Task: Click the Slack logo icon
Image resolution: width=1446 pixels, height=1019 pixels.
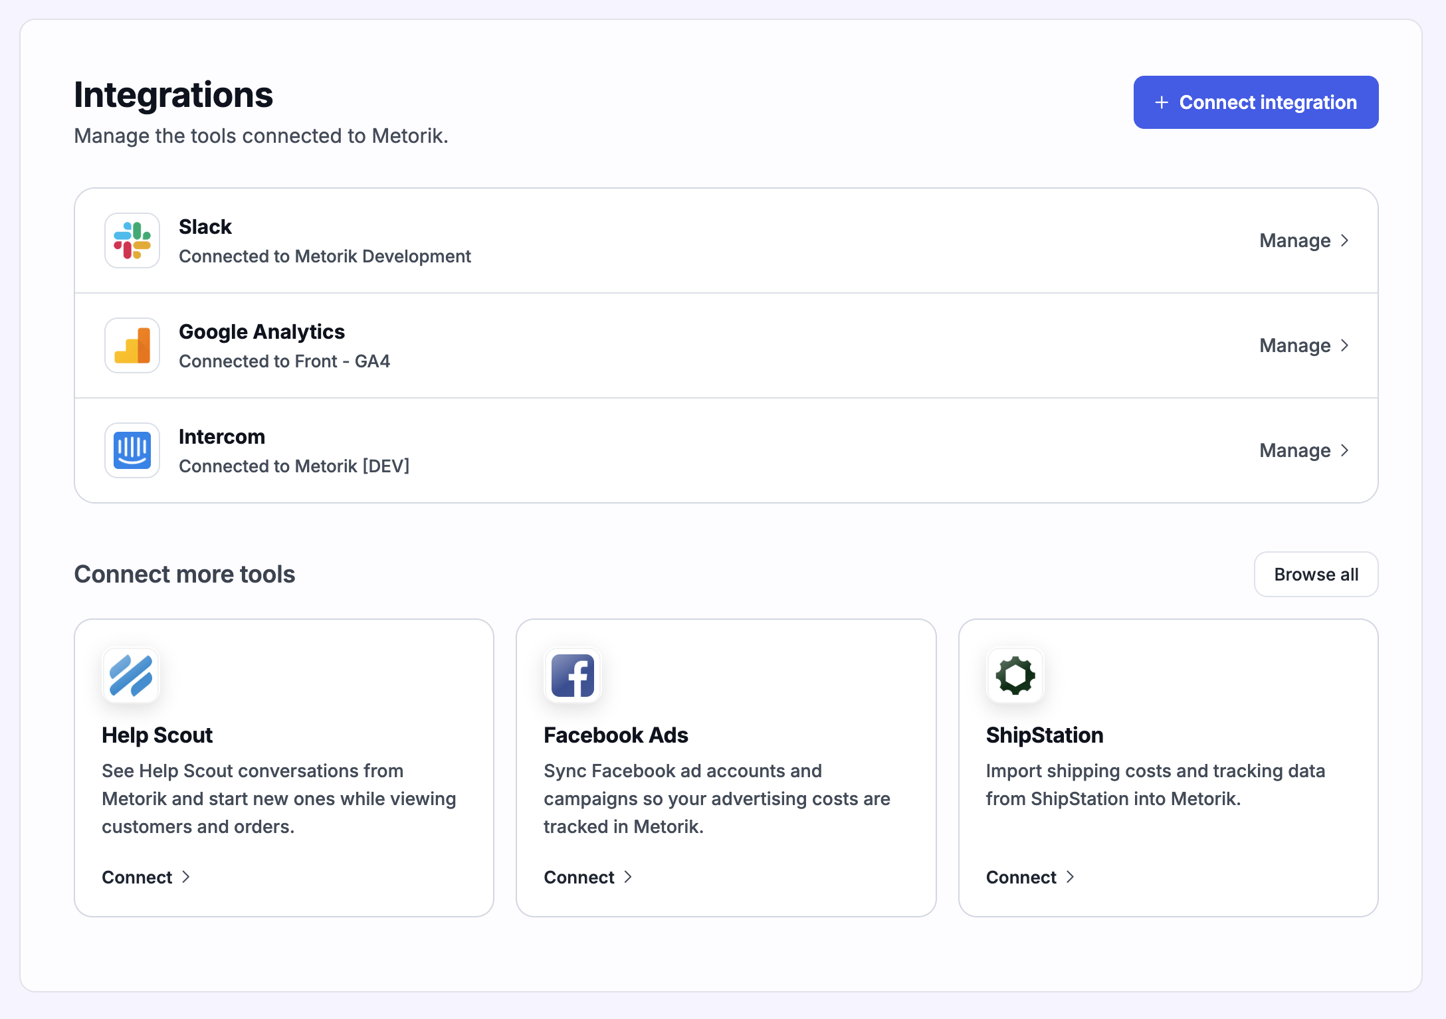Action: click(132, 240)
